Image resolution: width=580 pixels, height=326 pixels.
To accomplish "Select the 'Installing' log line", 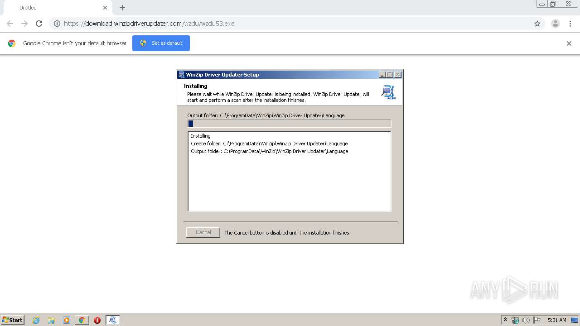I will pyautogui.click(x=201, y=136).
